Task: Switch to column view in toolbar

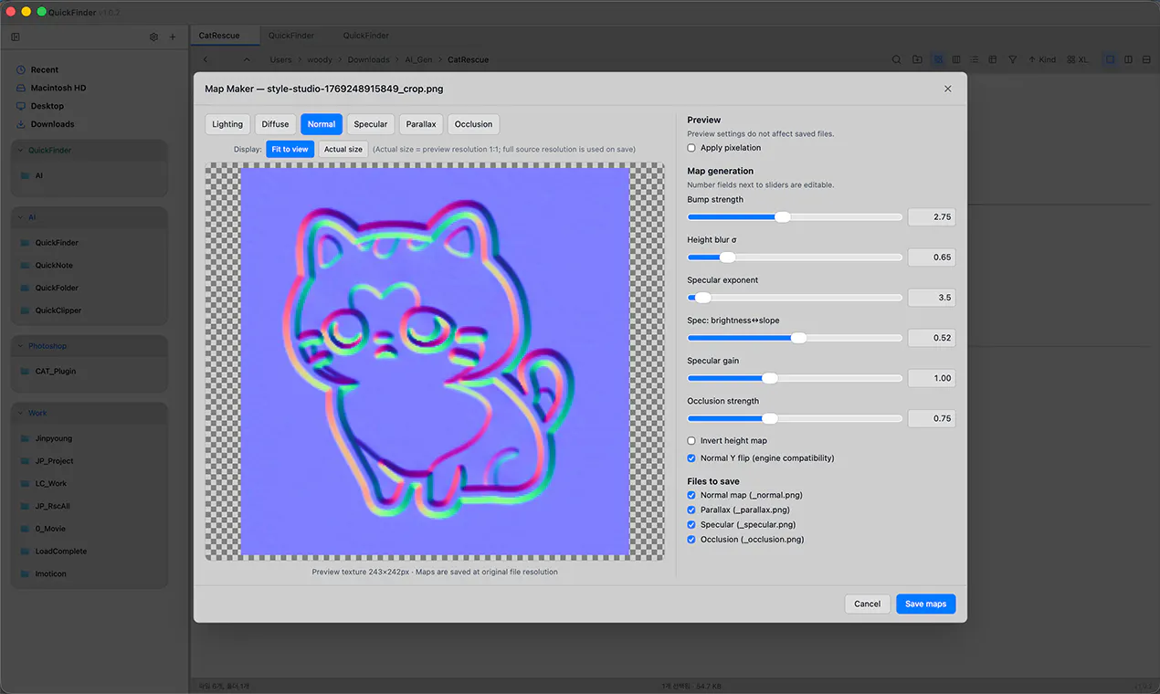Action: (x=956, y=59)
